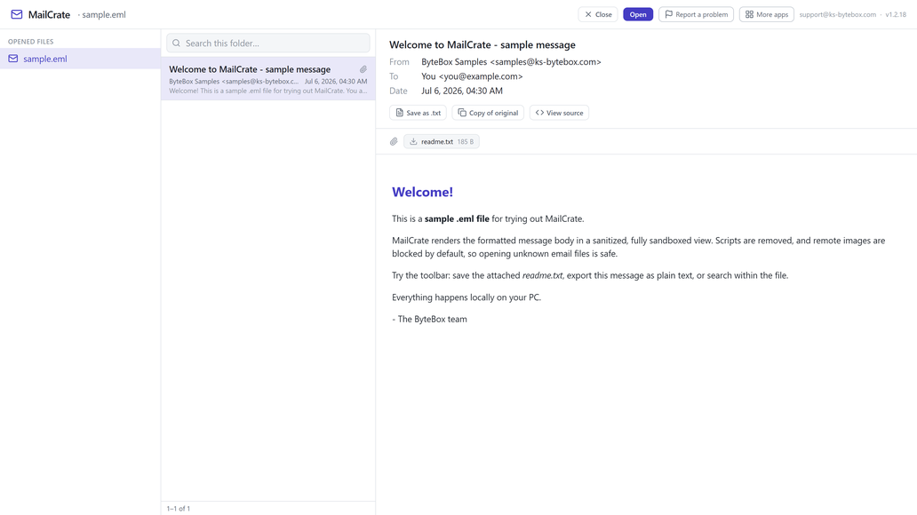This screenshot has width=917, height=515.
Task: Select sample.eml in Opened Files
Action: click(80, 59)
